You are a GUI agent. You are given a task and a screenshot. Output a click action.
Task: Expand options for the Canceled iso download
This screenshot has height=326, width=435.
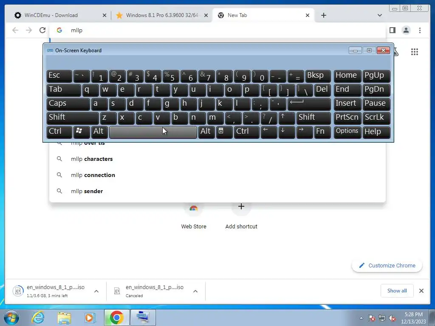pos(195,291)
